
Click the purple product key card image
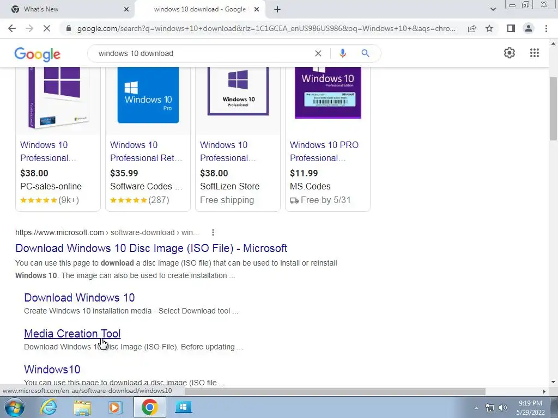(327, 93)
